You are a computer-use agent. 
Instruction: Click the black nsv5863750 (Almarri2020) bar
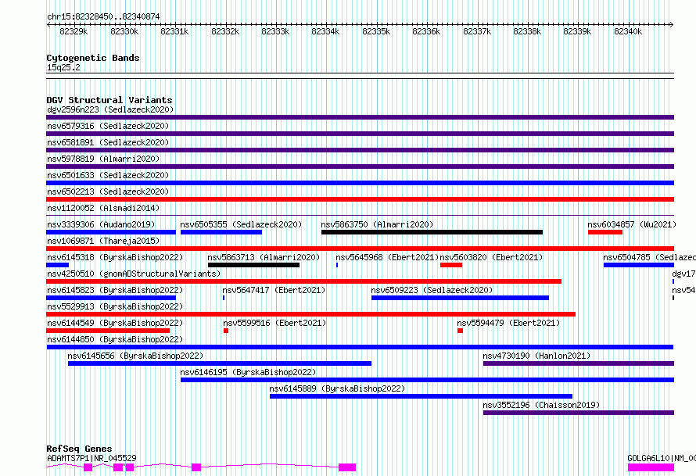pyautogui.click(x=432, y=232)
